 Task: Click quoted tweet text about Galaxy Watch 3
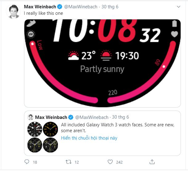(118, 128)
